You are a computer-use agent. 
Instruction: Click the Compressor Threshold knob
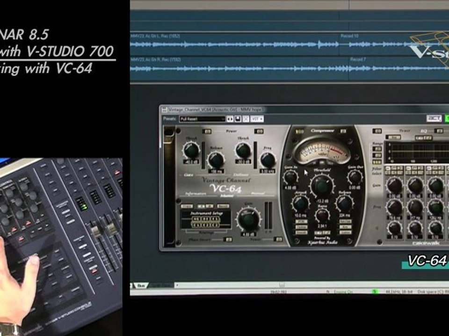point(322,186)
